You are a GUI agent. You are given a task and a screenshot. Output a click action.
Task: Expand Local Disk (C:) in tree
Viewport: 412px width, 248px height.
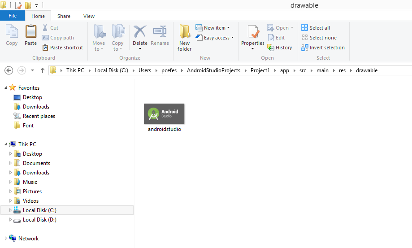10,210
